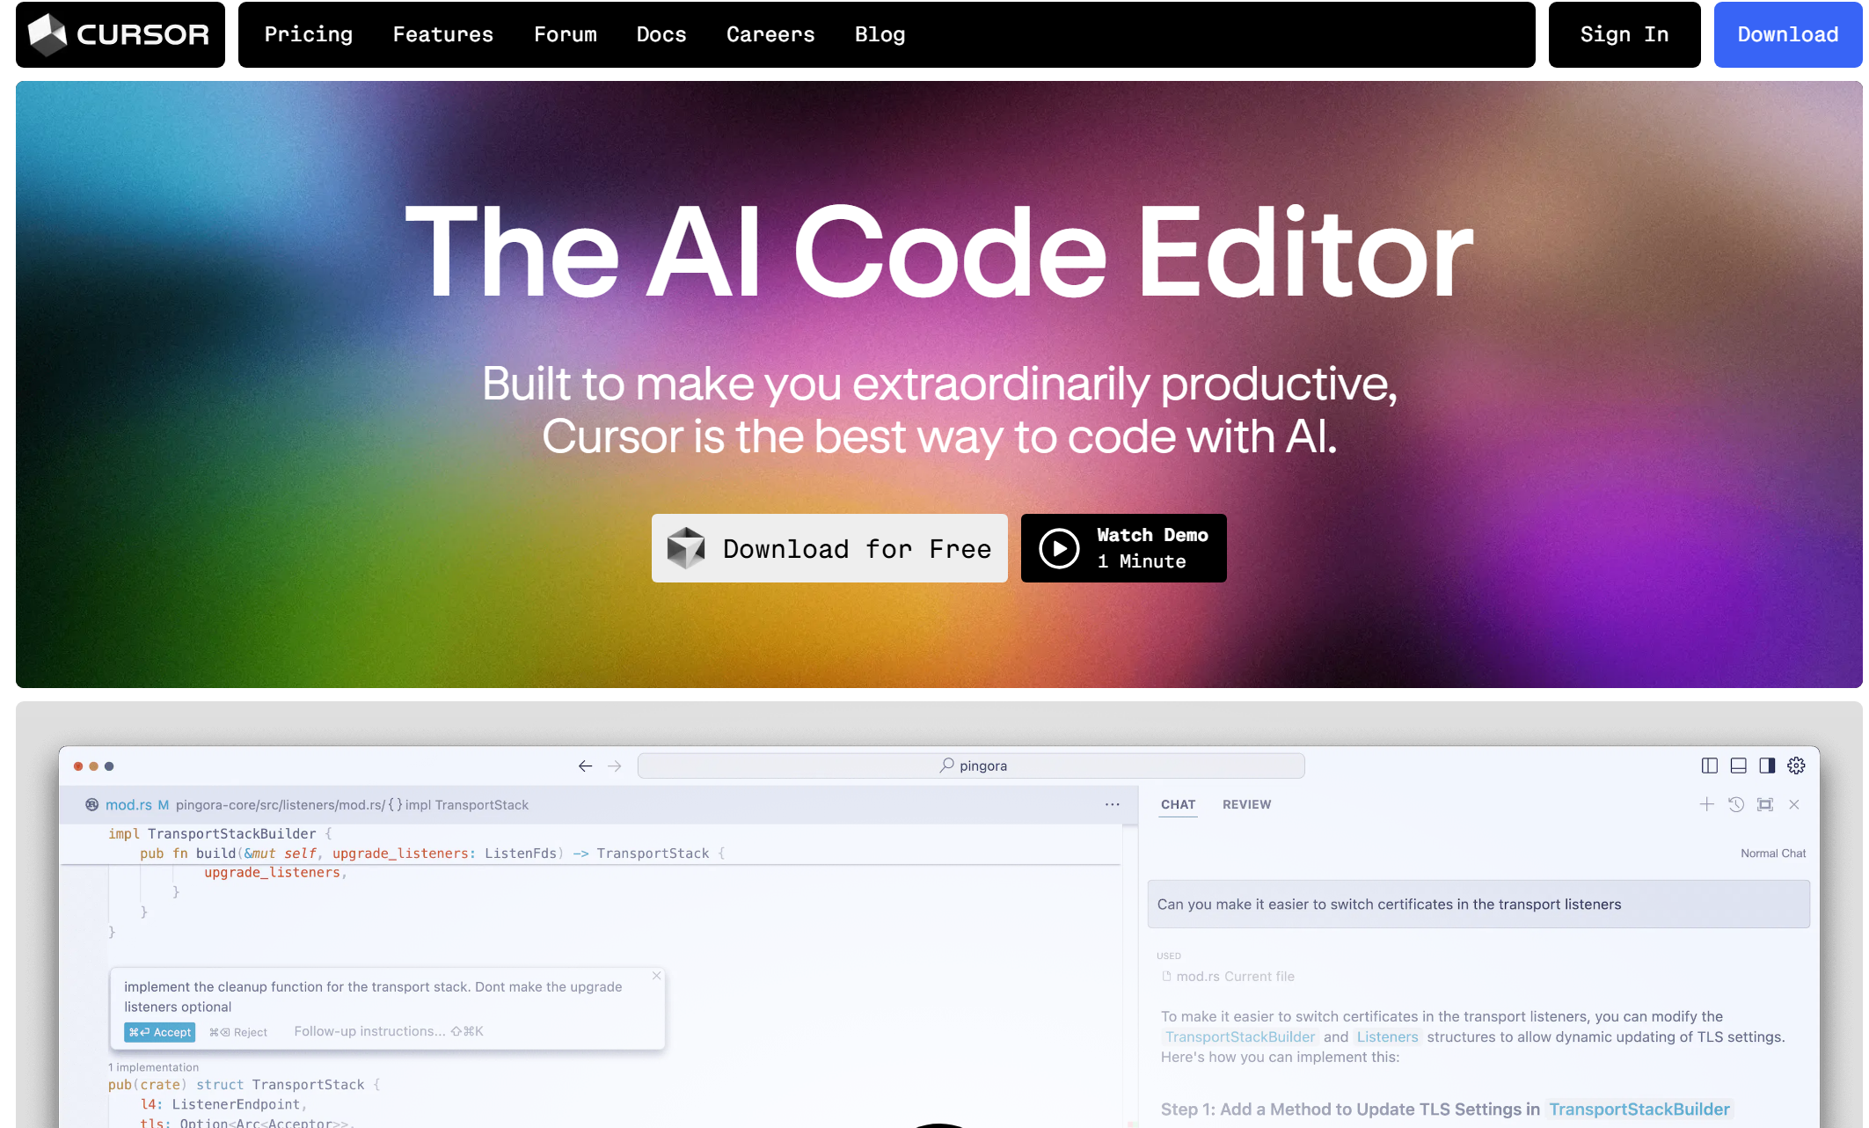
Task: Click the search input field in editor
Action: pos(970,766)
